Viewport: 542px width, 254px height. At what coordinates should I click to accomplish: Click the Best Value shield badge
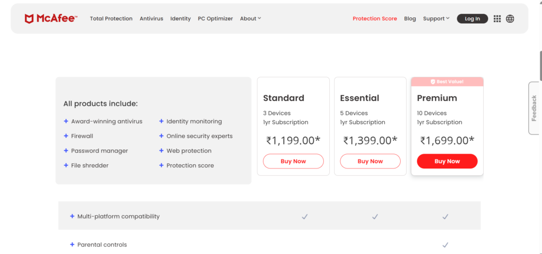click(433, 82)
